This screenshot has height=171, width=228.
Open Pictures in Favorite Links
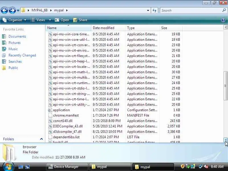pyautogui.click(x=15, y=42)
